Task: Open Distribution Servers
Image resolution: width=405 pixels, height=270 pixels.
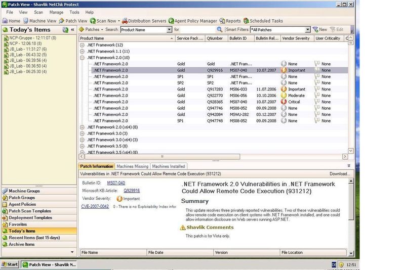Action: pyautogui.click(x=144, y=21)
